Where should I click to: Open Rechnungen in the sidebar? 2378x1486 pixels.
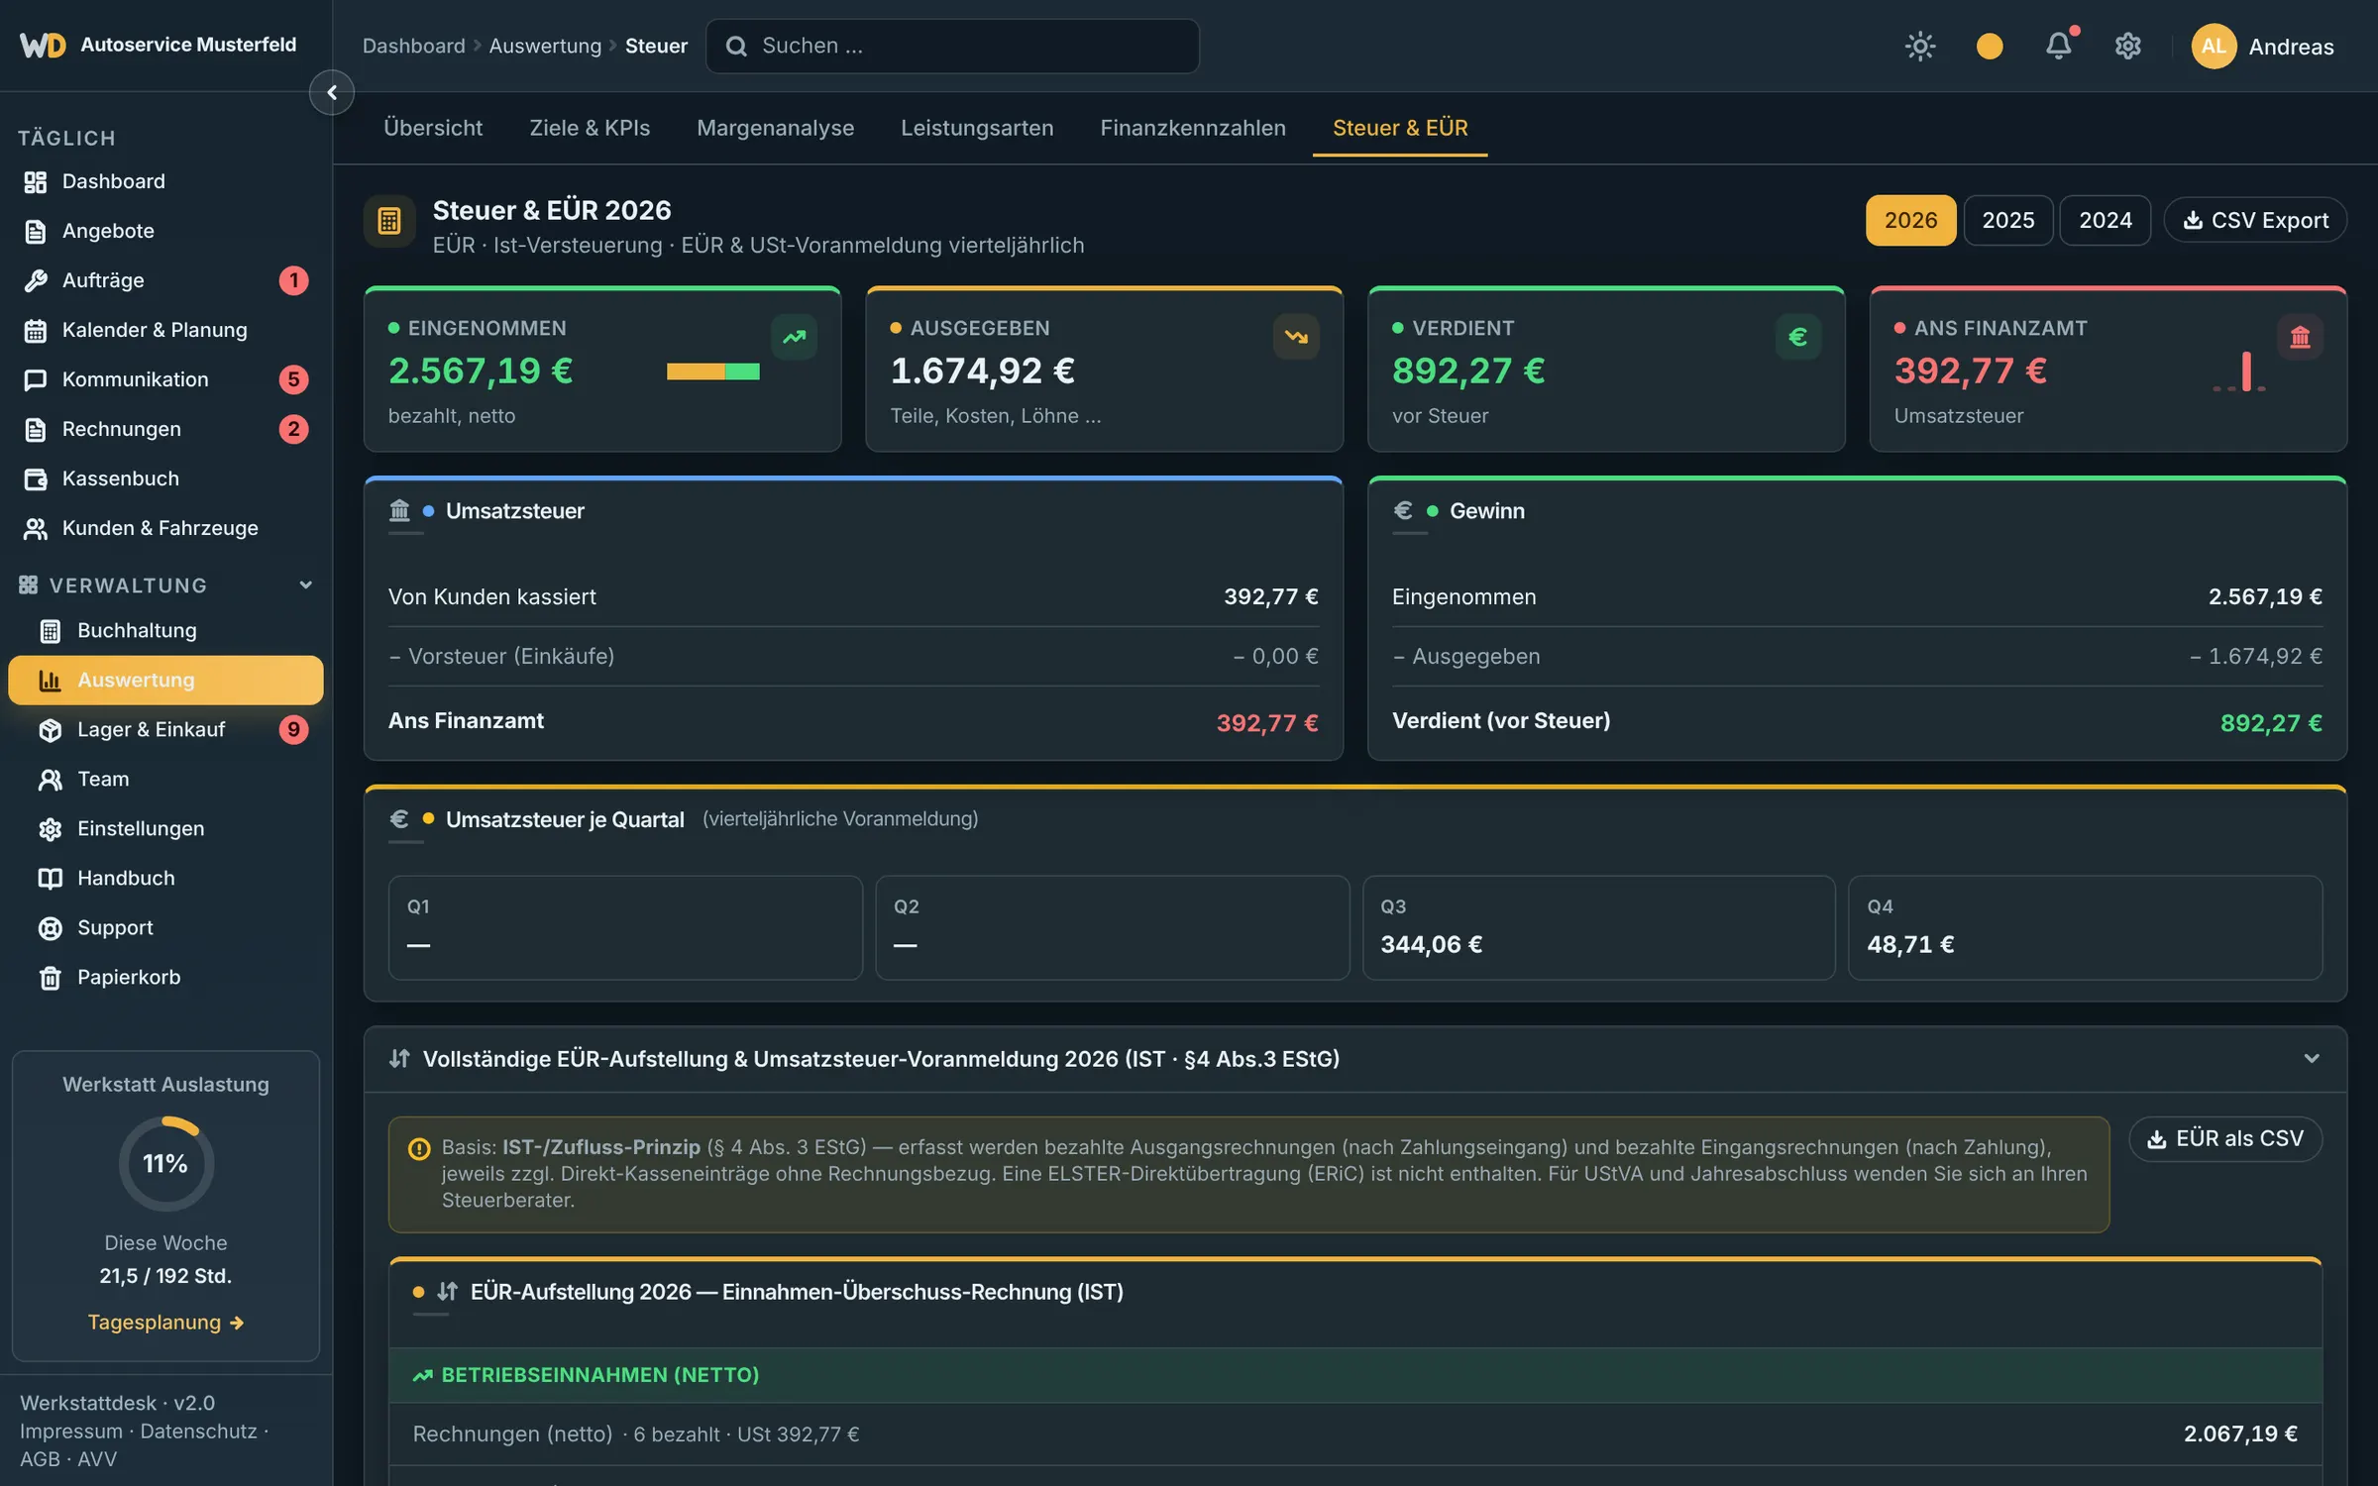165,429
